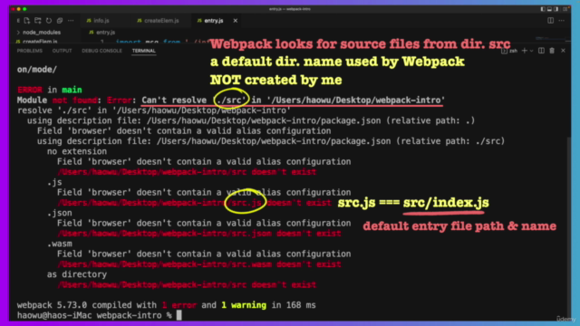Click the 'on/mode/' terminal line

[x=37, y=70]
